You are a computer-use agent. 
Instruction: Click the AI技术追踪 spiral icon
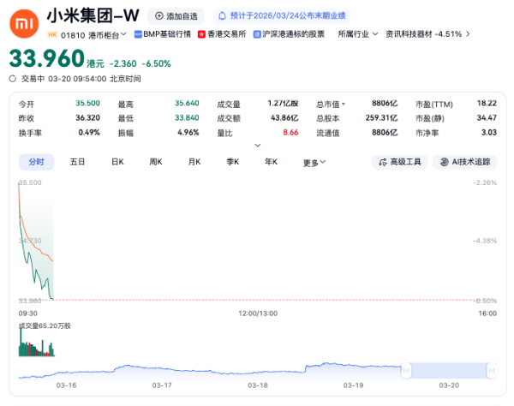(444, 162)
